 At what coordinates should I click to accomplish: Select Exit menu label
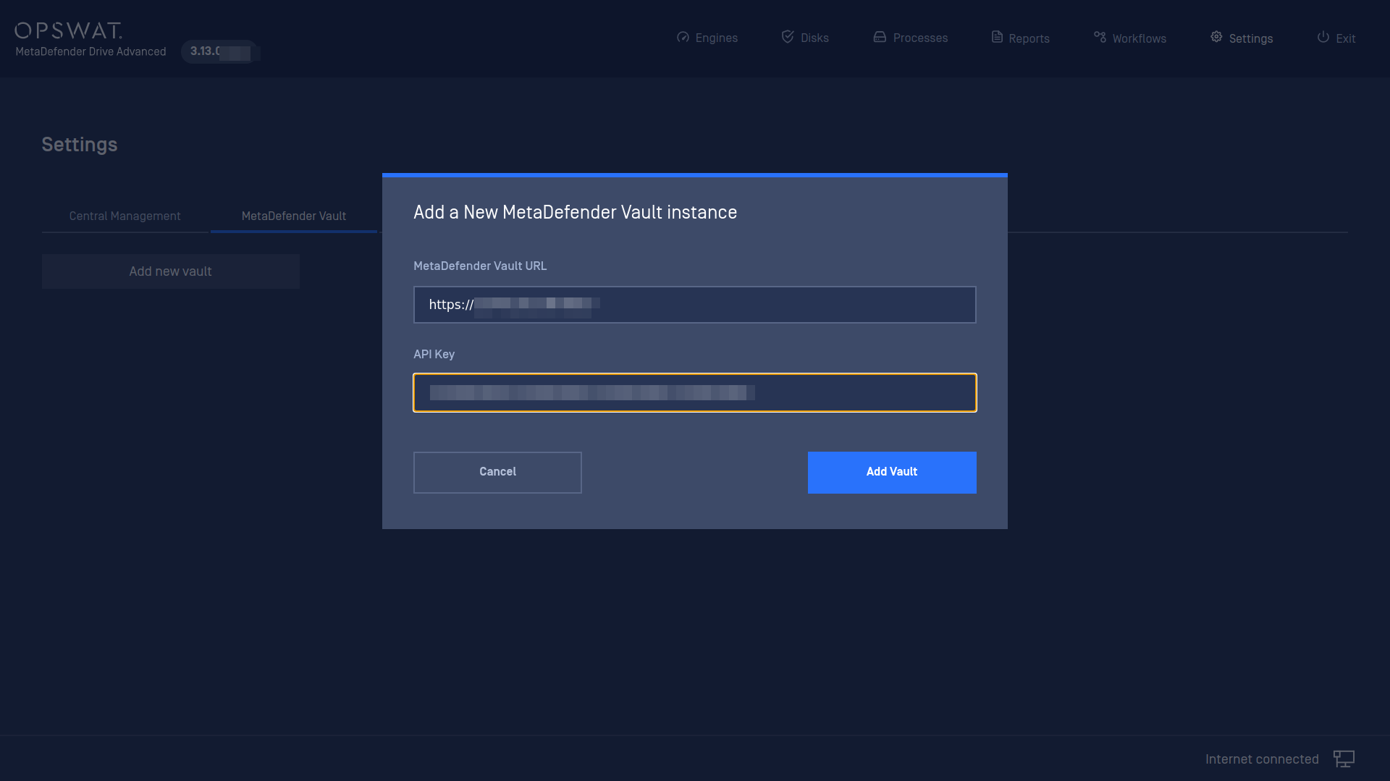click(x=1345, y=38)
